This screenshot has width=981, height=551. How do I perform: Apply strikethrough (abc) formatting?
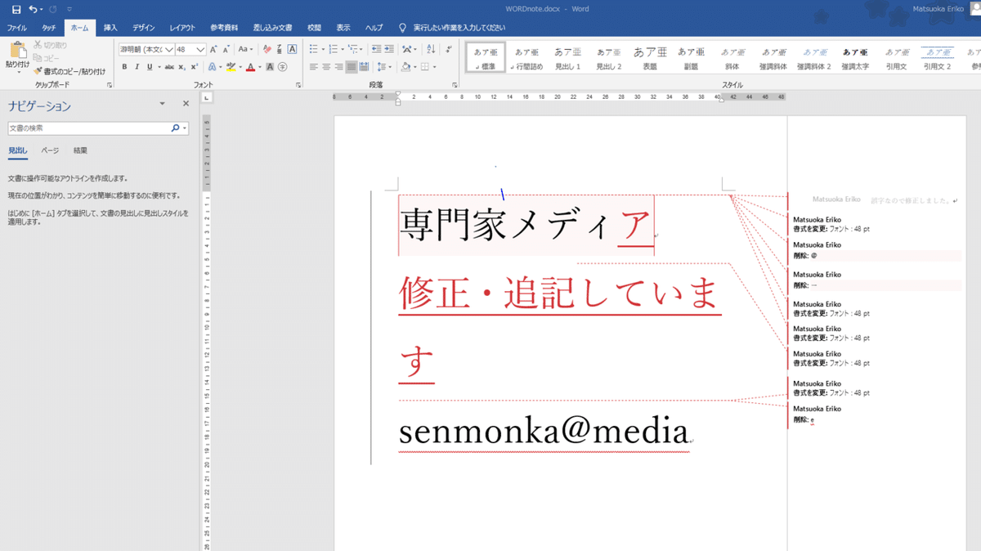pos(169,67)
